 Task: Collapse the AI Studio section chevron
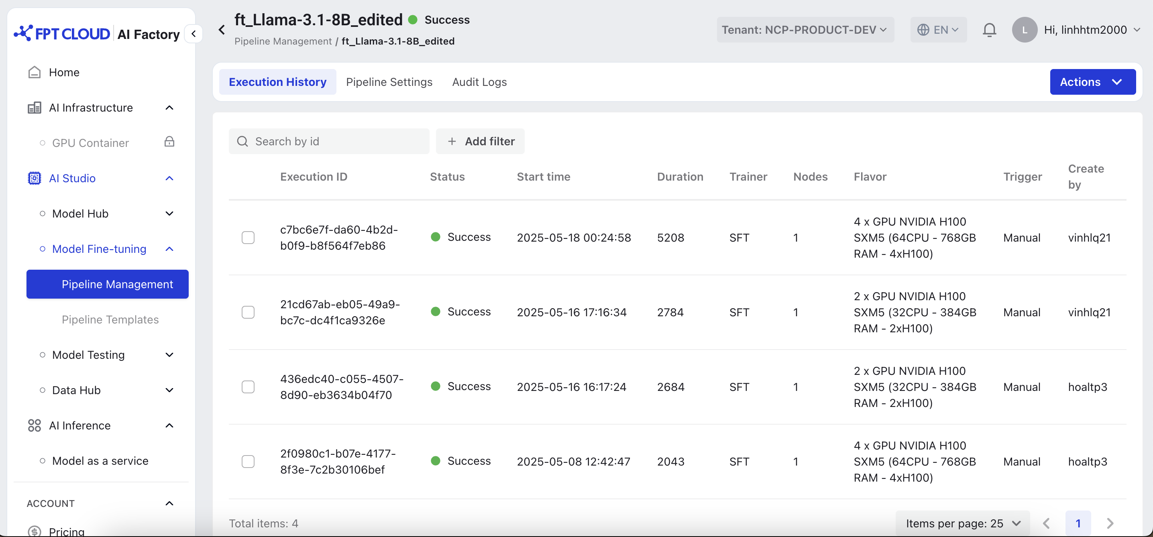coord(169,178)
